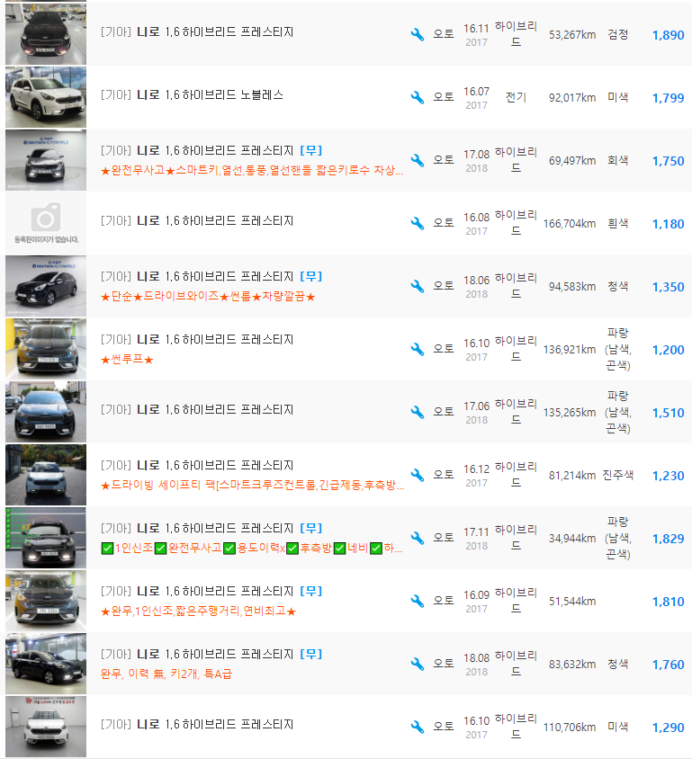Click wrench icon in 110,706km row

click(417, 727)
